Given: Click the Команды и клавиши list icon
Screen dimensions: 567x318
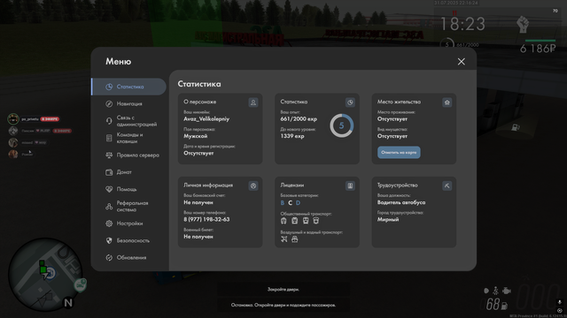Looking at the screenshot, I should click(x=109, y=138).
